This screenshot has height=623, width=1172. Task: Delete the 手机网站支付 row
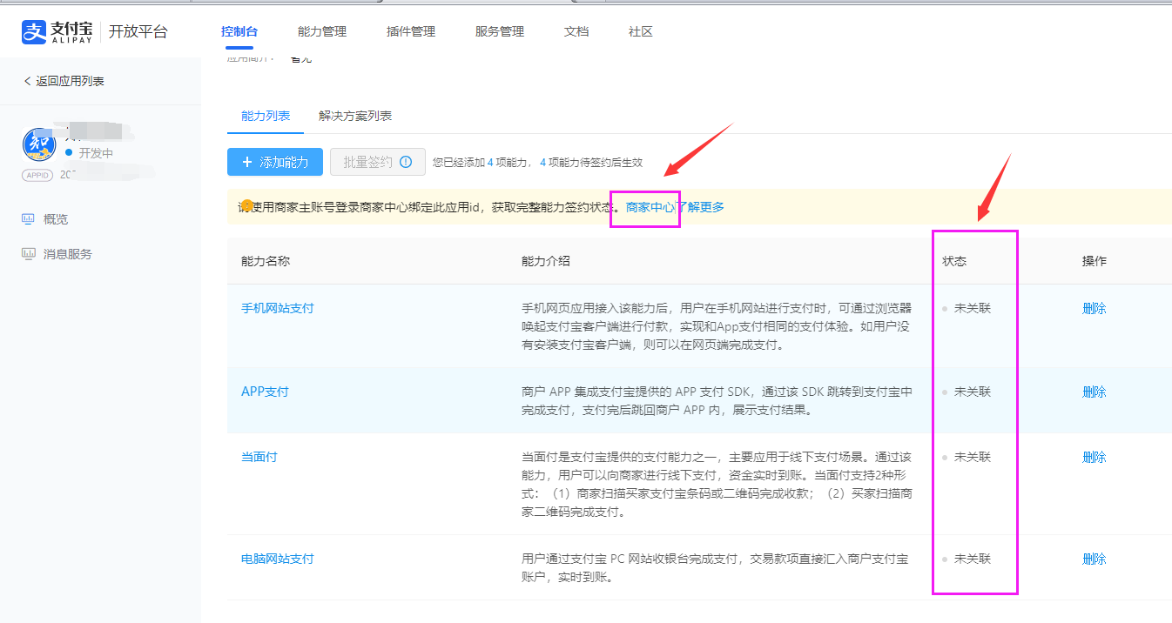[x=1095, y=308]
